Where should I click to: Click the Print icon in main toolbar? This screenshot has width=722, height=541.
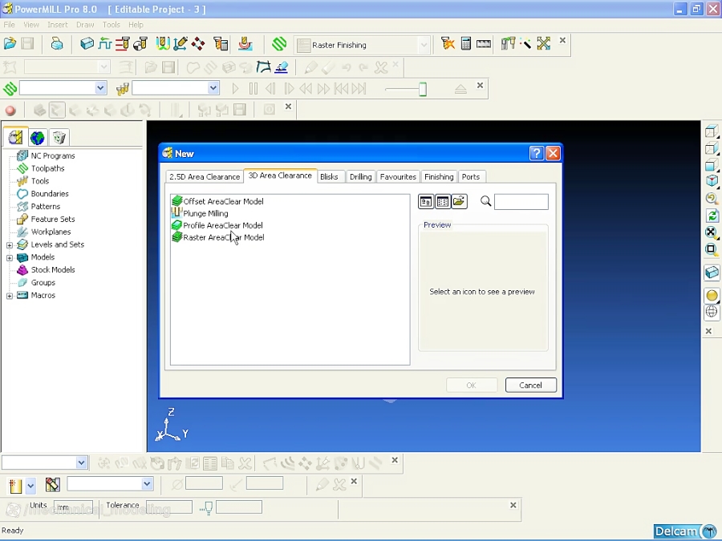[x=57, y=44]
